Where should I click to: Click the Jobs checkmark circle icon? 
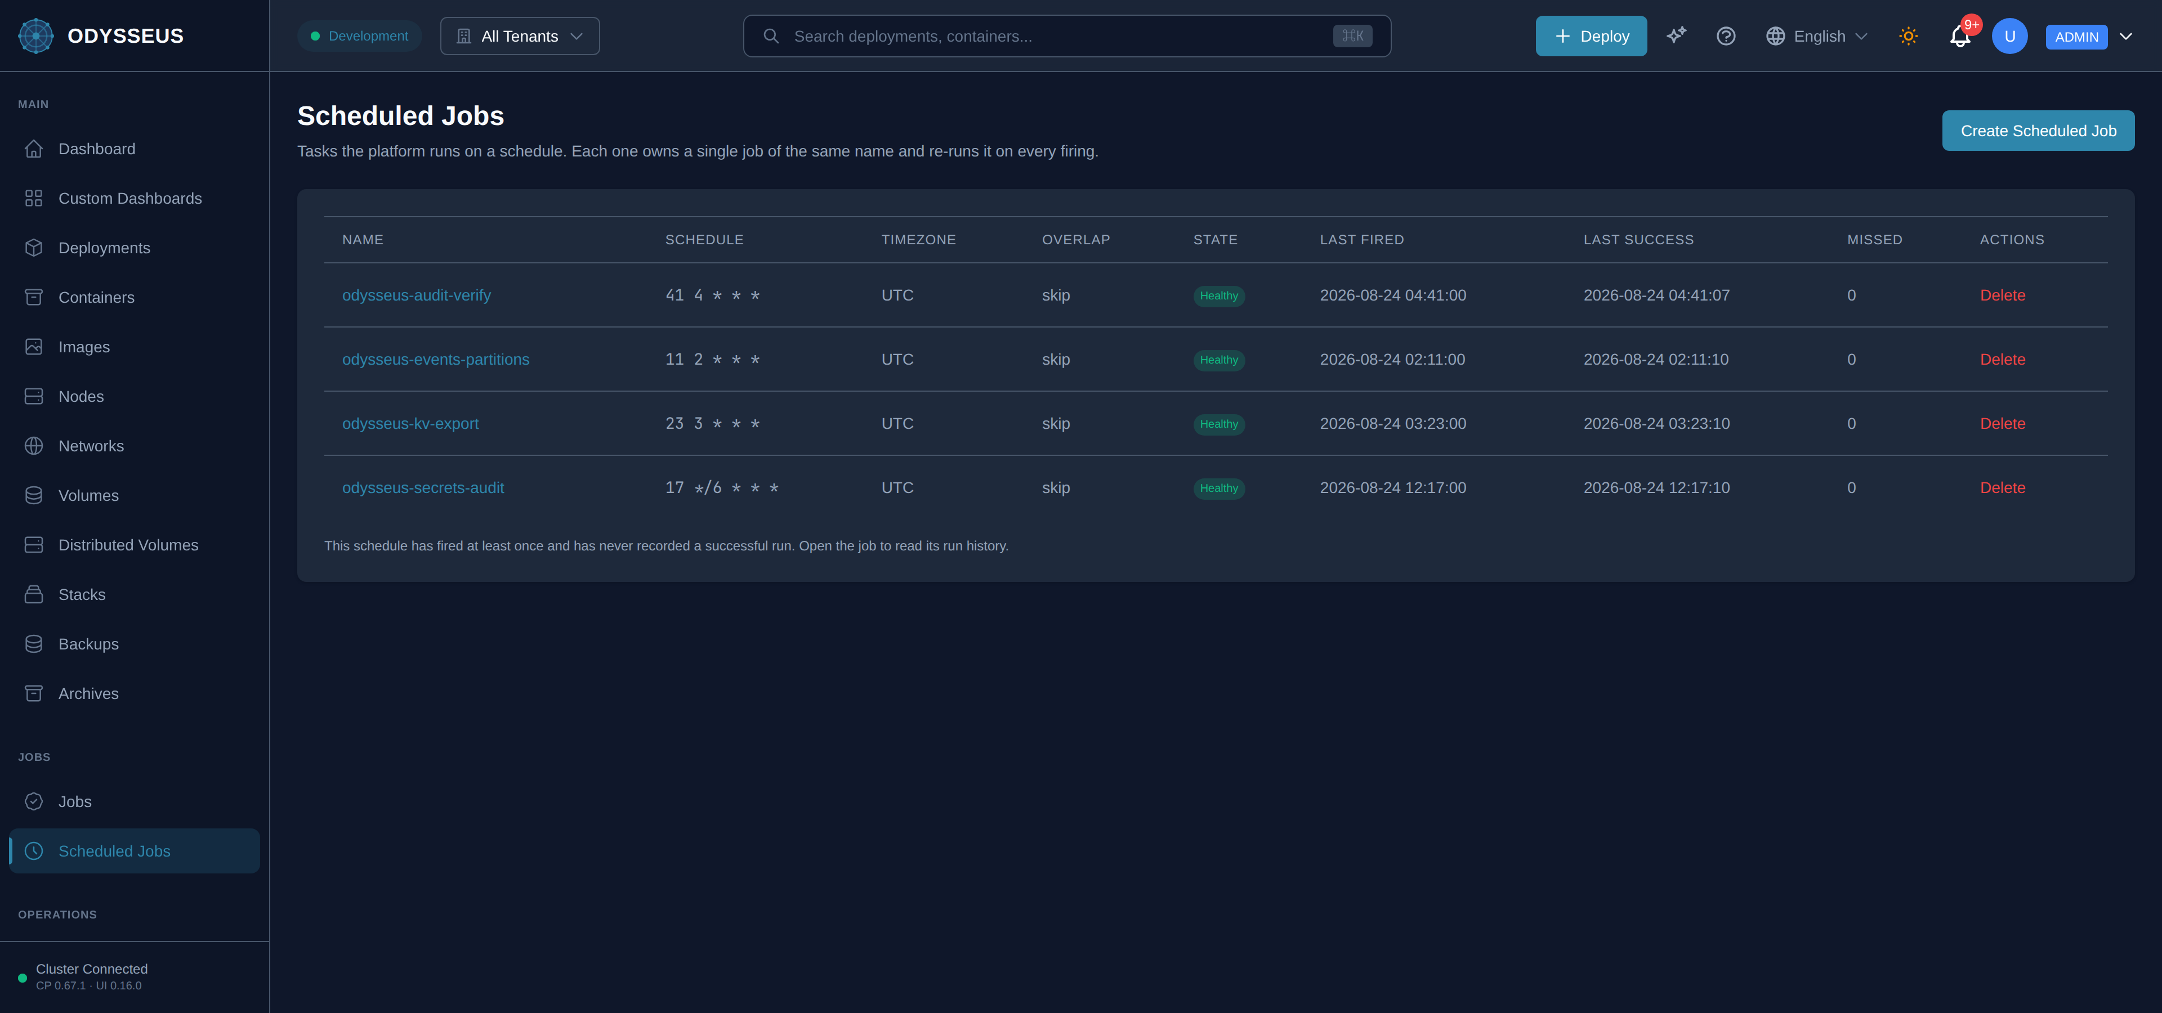(34, 801)
